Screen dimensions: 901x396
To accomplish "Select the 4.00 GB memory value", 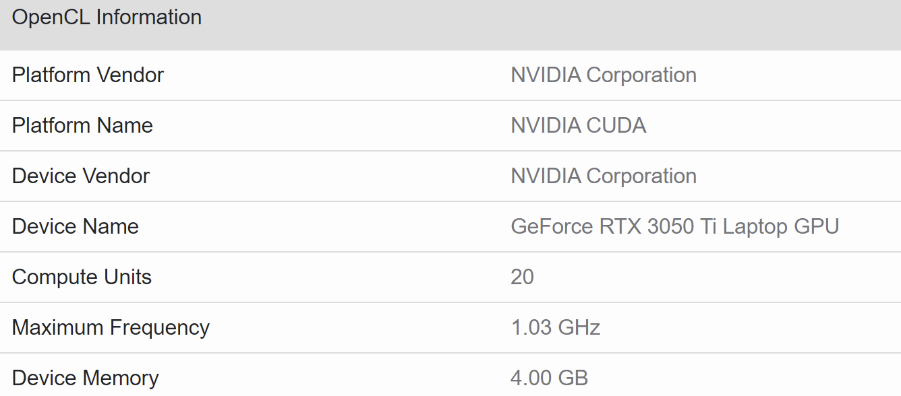I will pos(549,378).
